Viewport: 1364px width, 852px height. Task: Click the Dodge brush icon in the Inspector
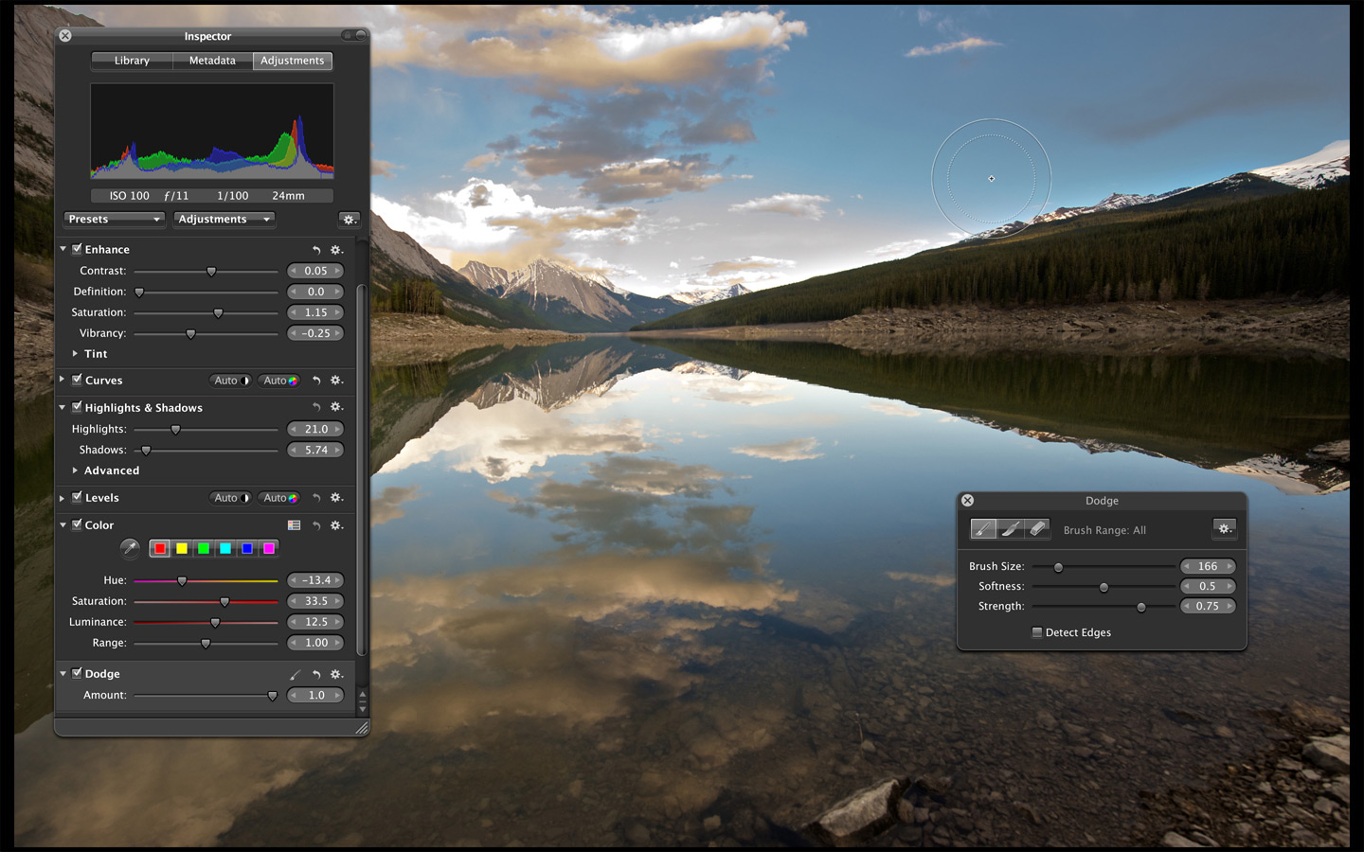[x=295, y=674]
